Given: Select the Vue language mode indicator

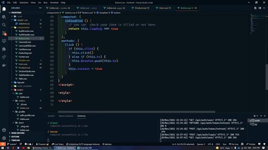Looking at the screenshot, I should point(224,144).
